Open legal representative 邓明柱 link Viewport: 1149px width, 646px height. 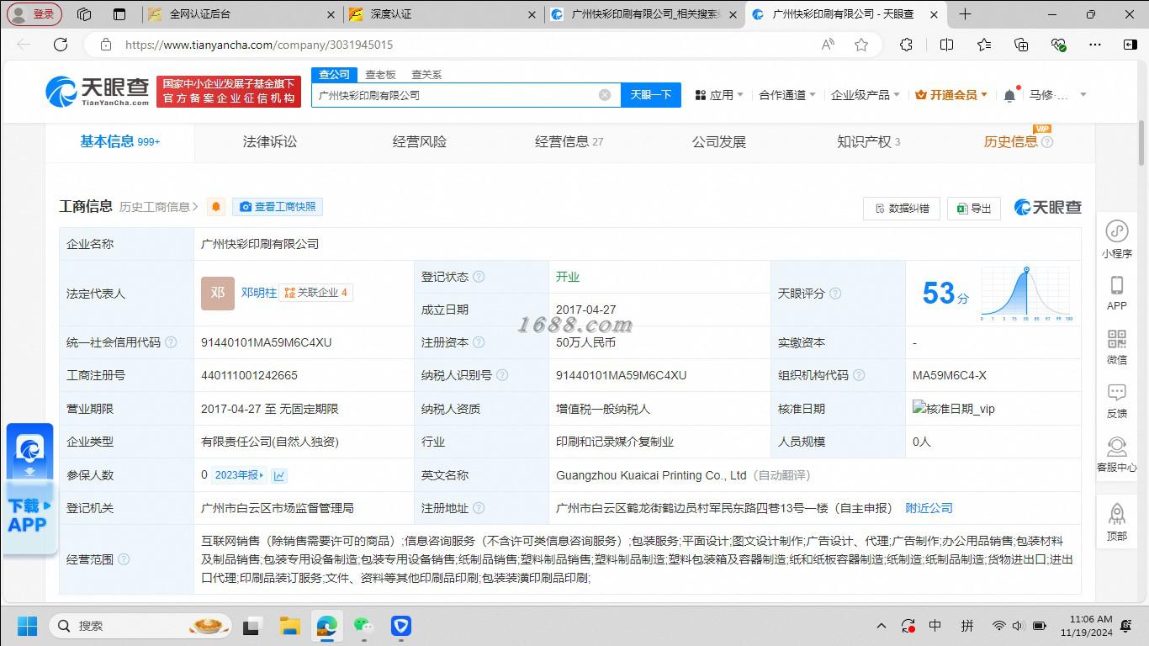tap(258, 293)
